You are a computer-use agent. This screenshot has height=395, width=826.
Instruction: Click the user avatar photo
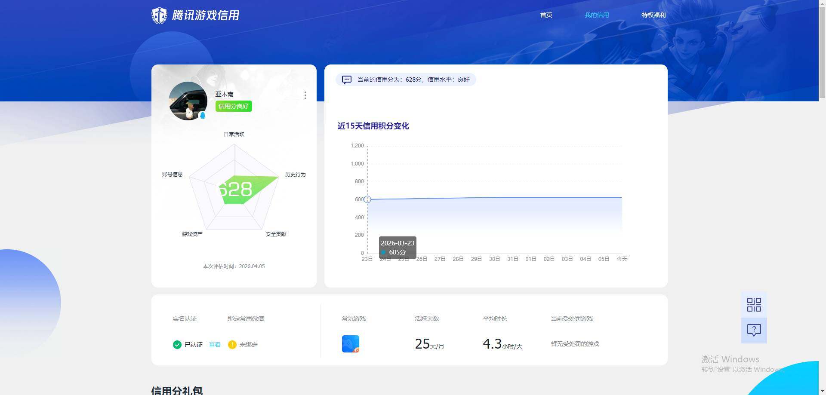pos(188,101)
